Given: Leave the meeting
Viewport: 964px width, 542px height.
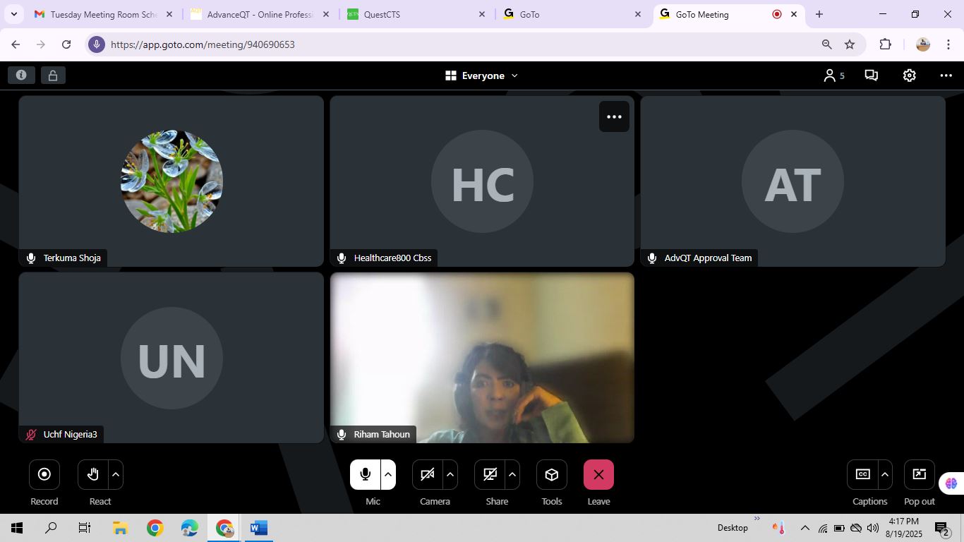Looking at the screenshot, I should point(598,475).
